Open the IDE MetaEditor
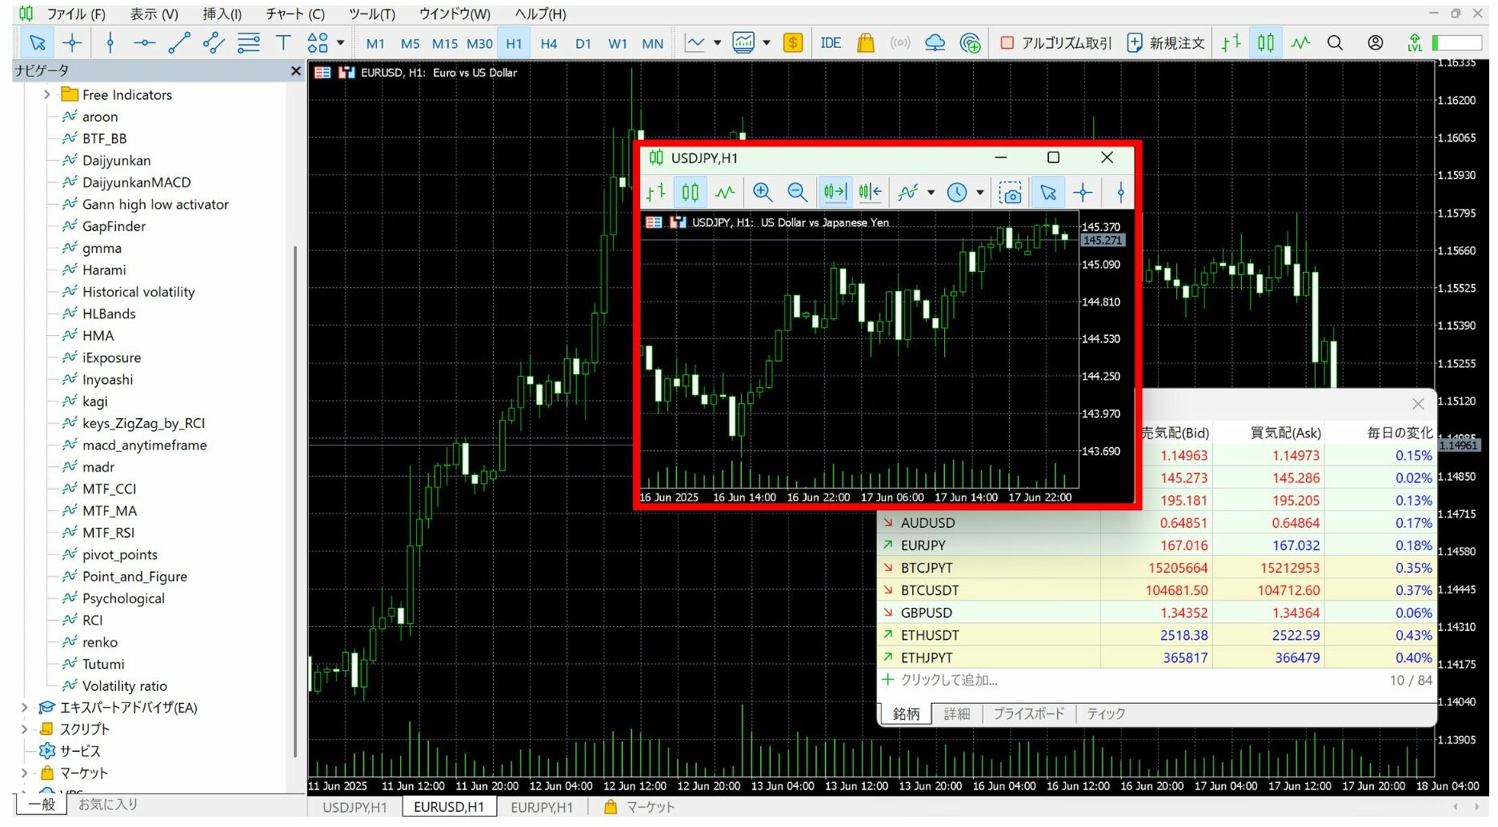This screenshot has height=827, width=1498. 831,43
